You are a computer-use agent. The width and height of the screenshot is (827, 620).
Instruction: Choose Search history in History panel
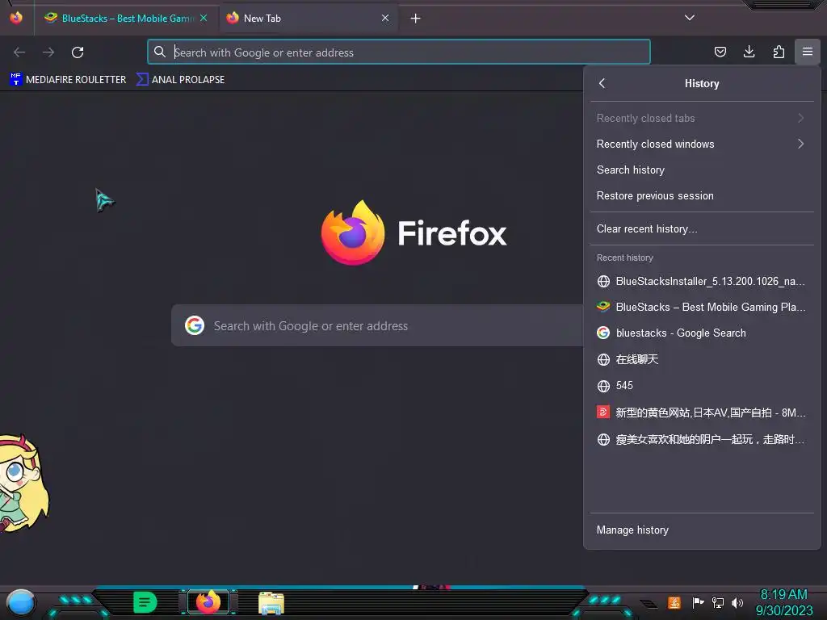pos(702,170)
